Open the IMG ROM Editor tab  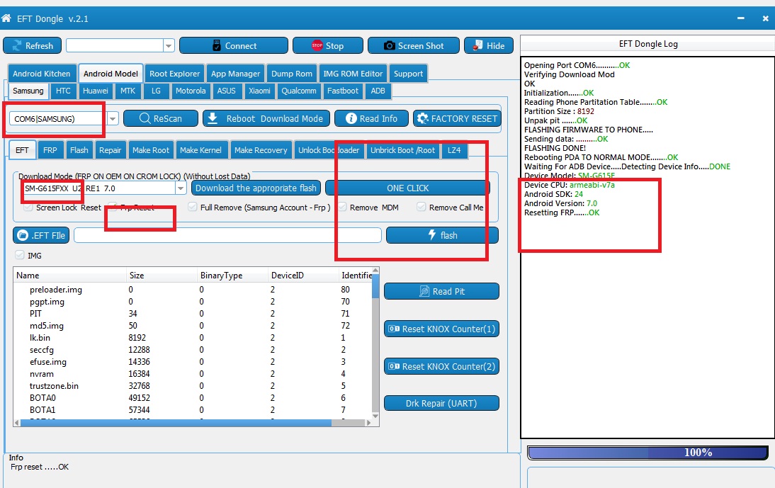(353, 74)
